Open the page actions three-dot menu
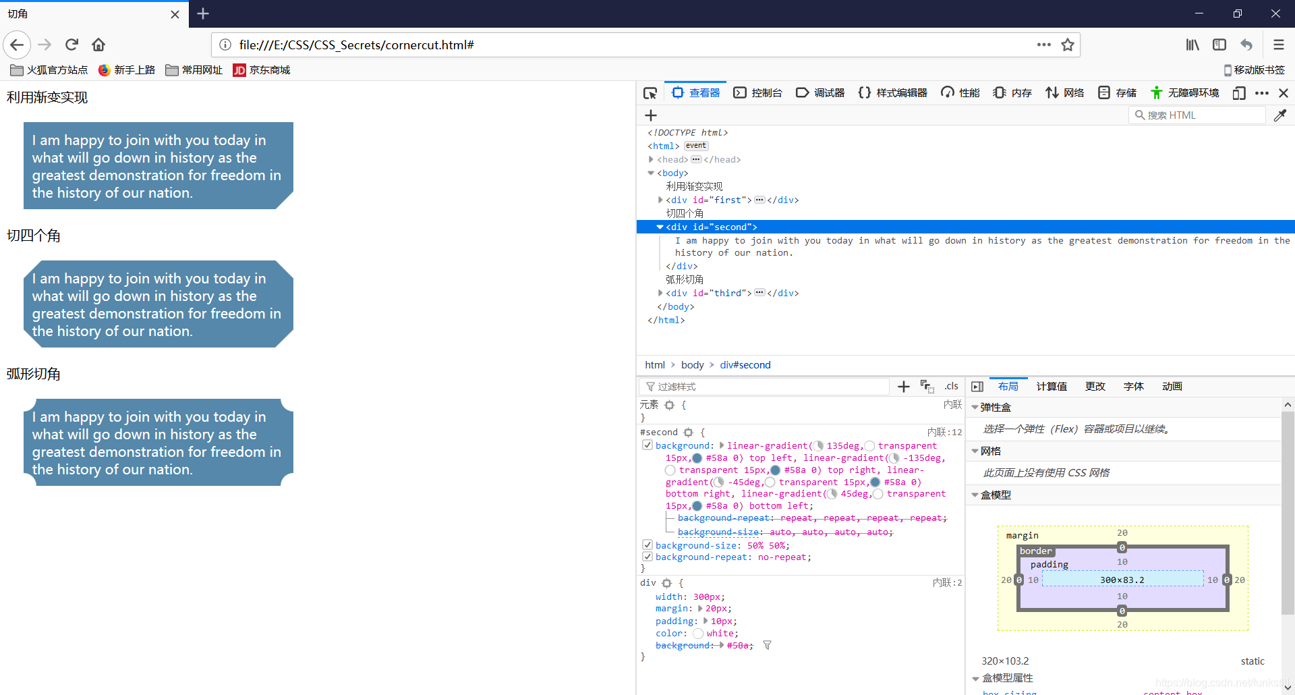The height and width of the screenshot is (695, 1295). [x=1043, y=45]
